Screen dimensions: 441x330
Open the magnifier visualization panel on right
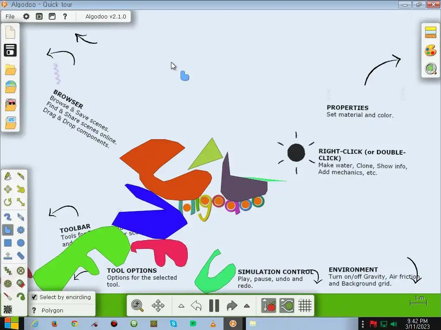[x=431, y=68]
